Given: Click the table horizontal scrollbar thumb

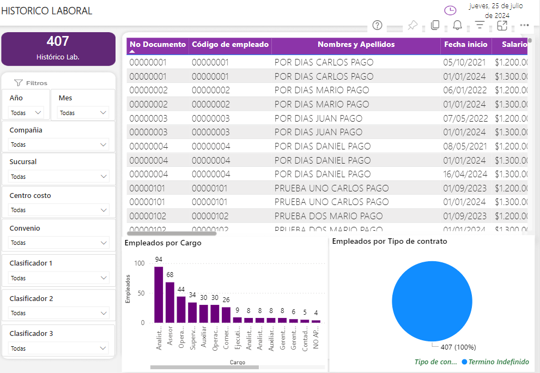Looking at the screenshot, I should tap(172, 233).
